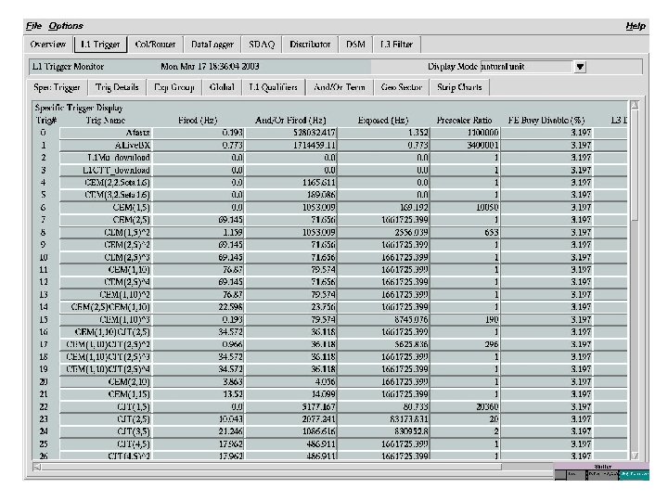This screenshot has width=668, height=501.
Task: Click the vertical scrollbar thumb
Action: pos(635,165)
